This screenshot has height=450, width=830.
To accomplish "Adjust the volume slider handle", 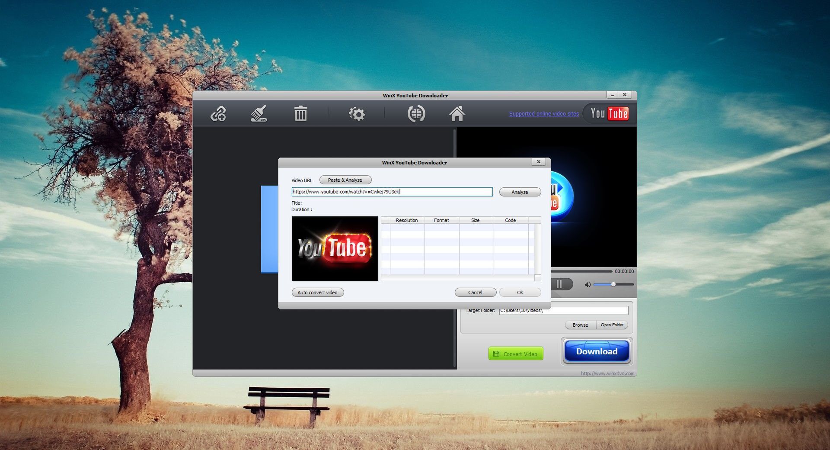I will coord(613,284).
